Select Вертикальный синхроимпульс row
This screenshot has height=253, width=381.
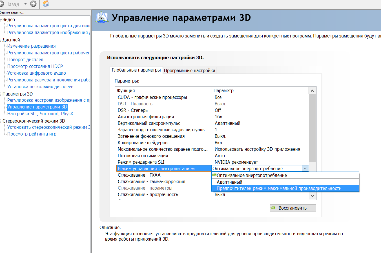pos(212,123)
